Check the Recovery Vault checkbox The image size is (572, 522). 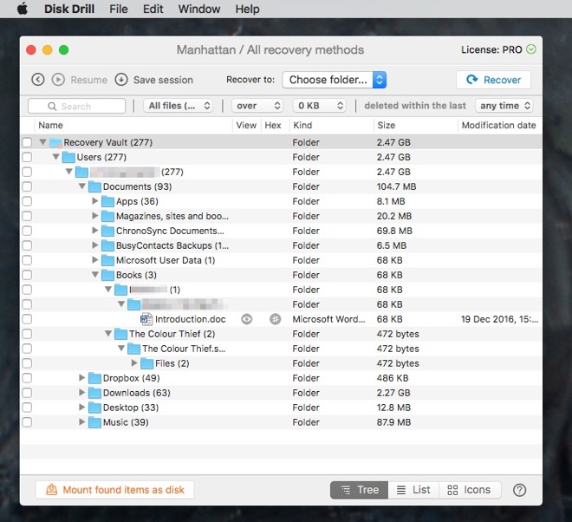click(27, 142)
